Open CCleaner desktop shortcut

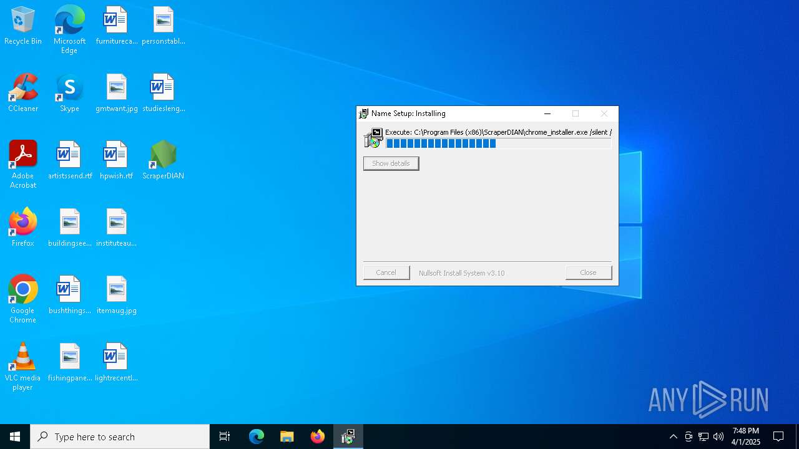click(x=23, y=94)
